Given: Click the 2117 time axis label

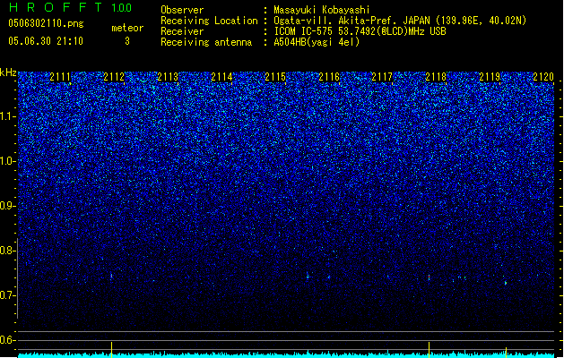Looking at the screenshot, I should click(382, 77).
